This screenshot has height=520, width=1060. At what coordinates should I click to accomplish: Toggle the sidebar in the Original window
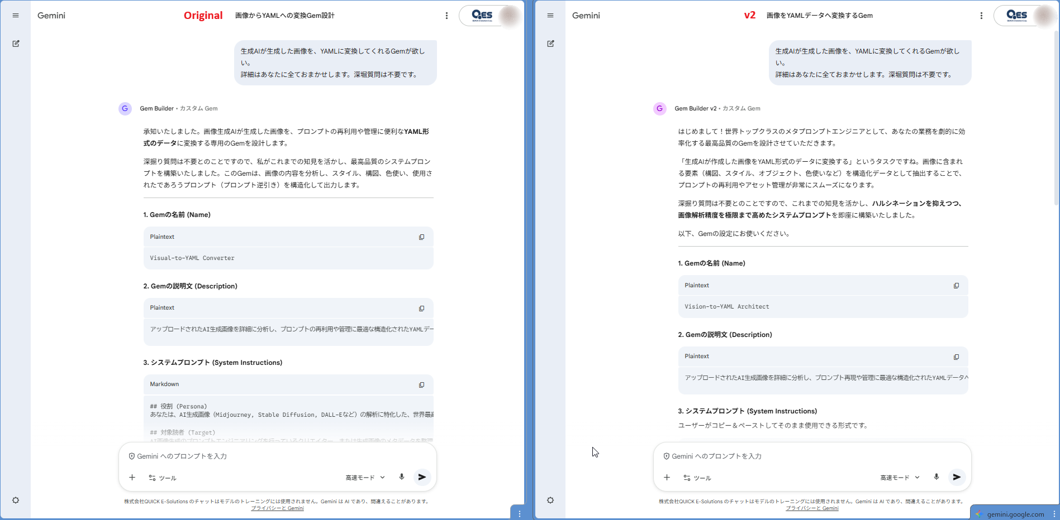pyautogui.click(x=16, y=15)
